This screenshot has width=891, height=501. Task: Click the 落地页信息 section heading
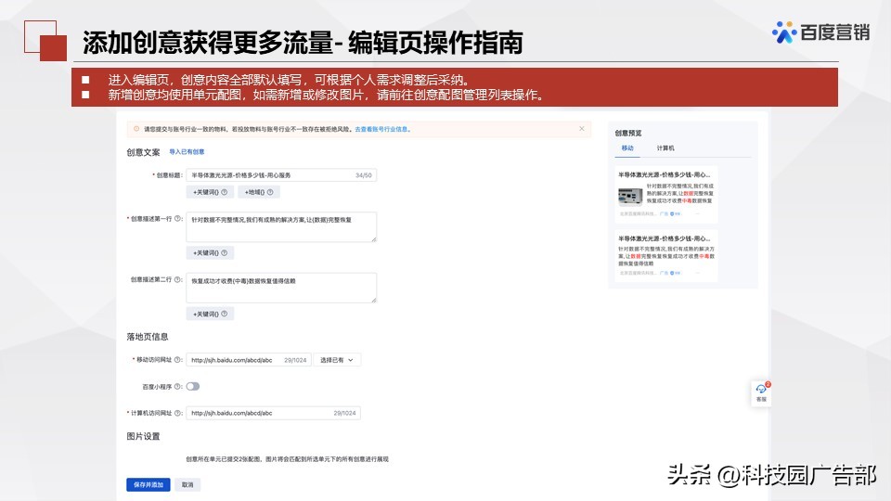148,337
